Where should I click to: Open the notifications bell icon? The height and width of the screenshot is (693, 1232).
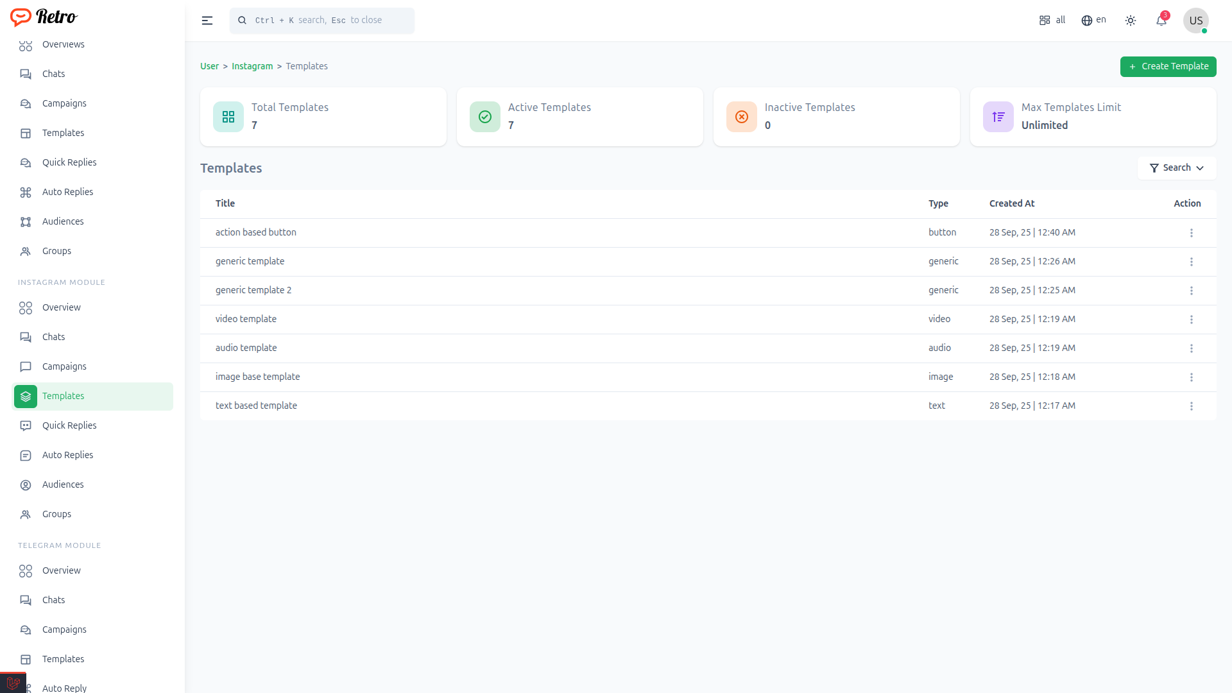coord(1161,21)
